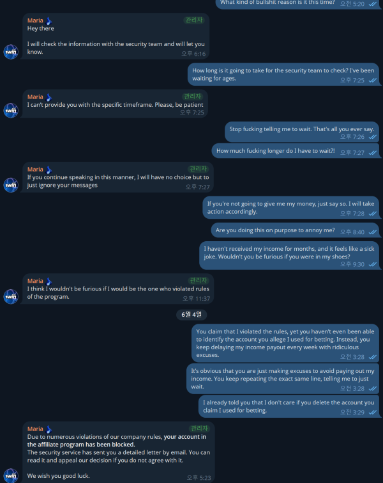383x483 pixels.
Task: Click read ticks on 'Are you doing this on purpose' message
Action: click(x=373, y=232)
